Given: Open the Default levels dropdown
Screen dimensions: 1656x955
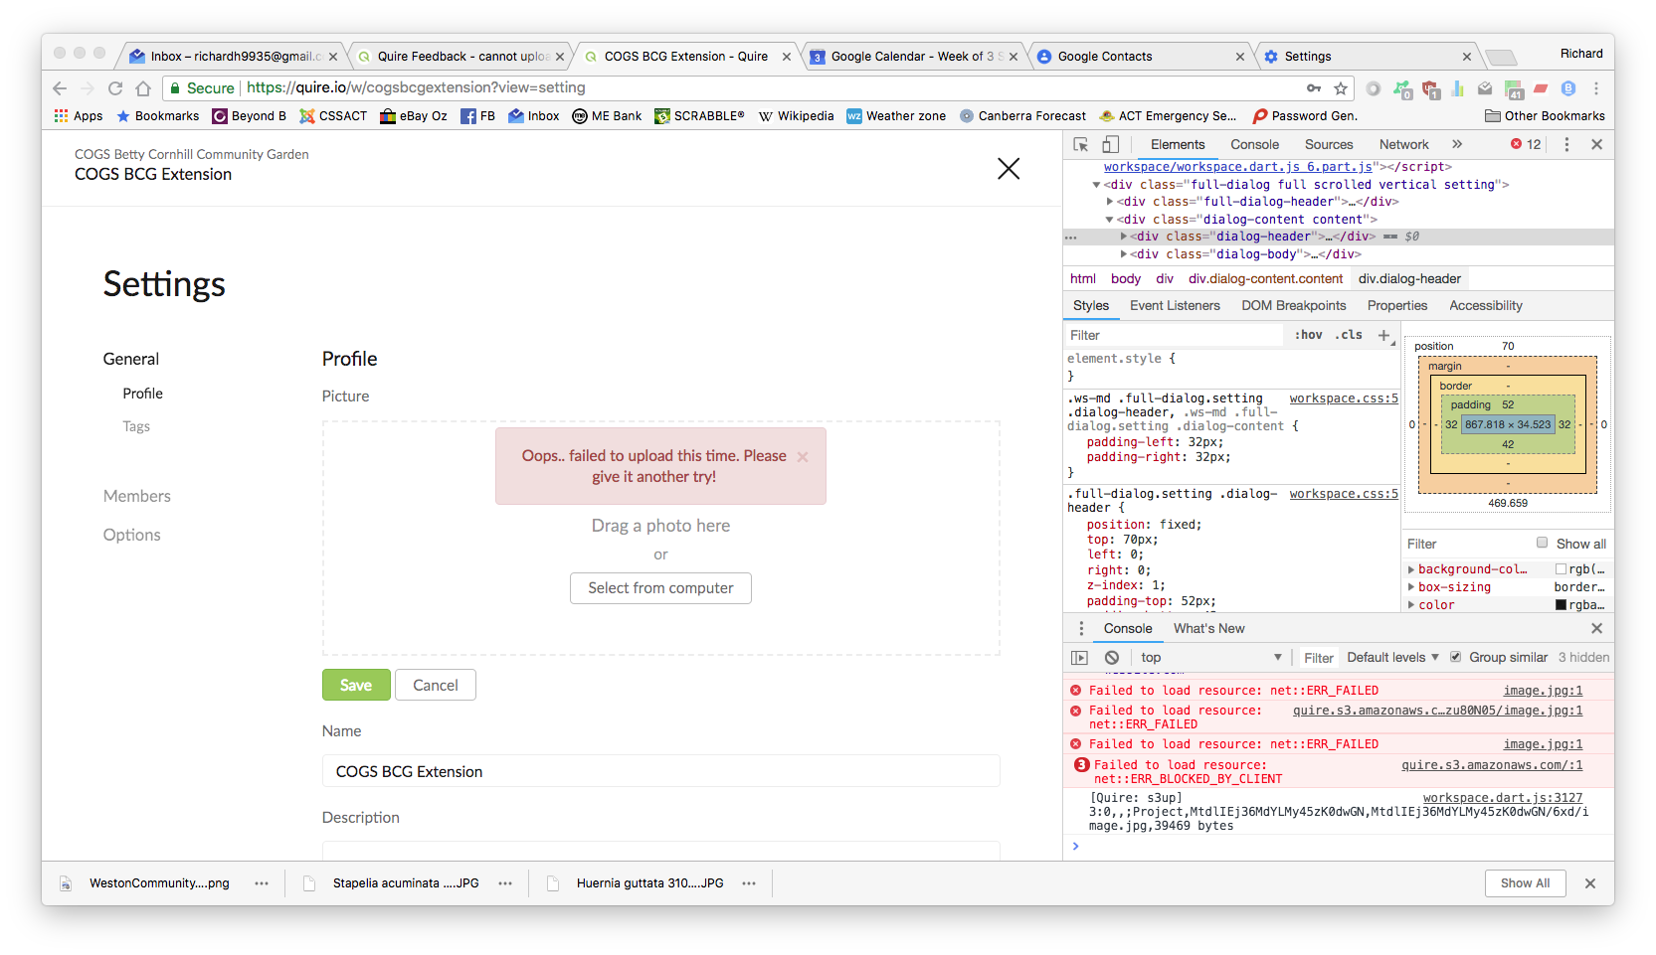Looking at the screenshot, I should click(x=1392, y=658).
